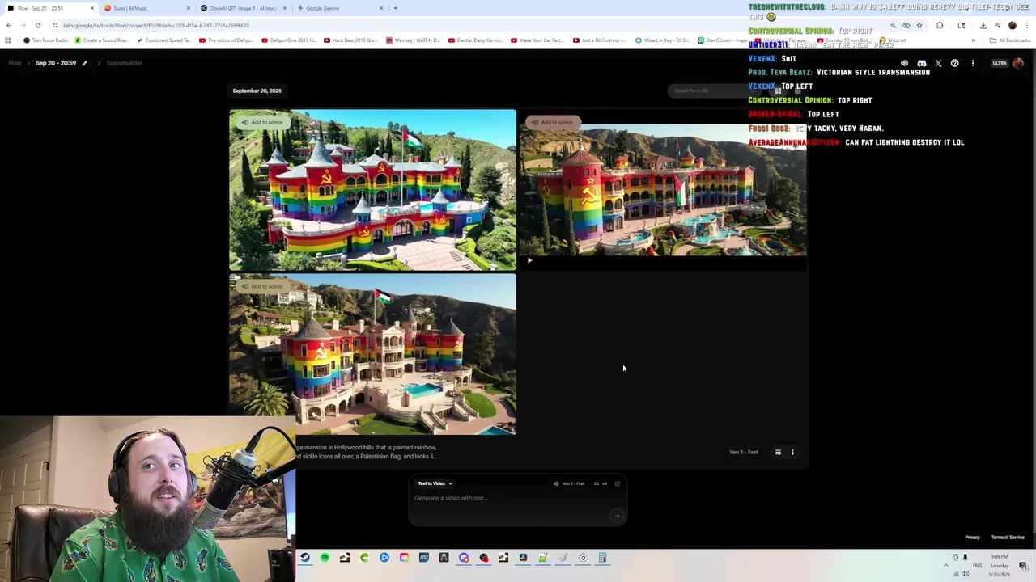Viewport: 1036px width, 582px height.
Task: Open three-dot menu on the prompt row
Action: pos(792,453)
